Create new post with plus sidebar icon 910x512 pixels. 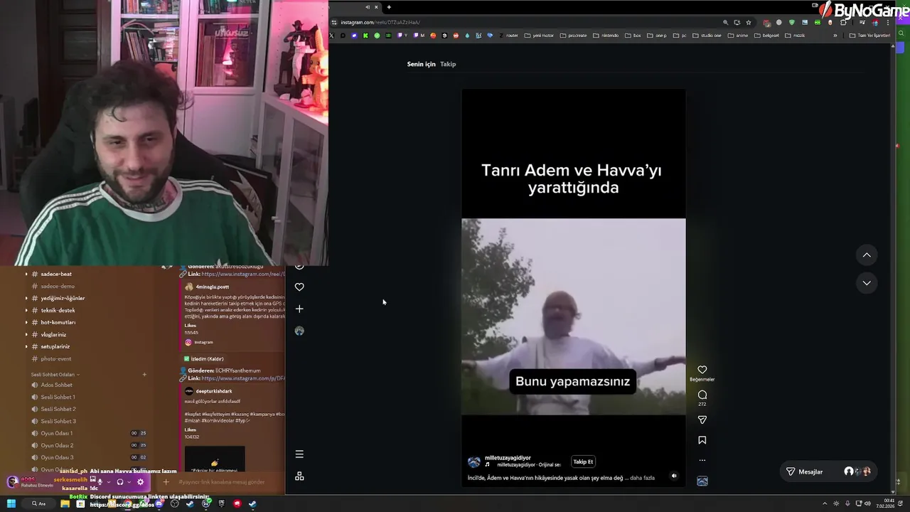coord(299,309)
